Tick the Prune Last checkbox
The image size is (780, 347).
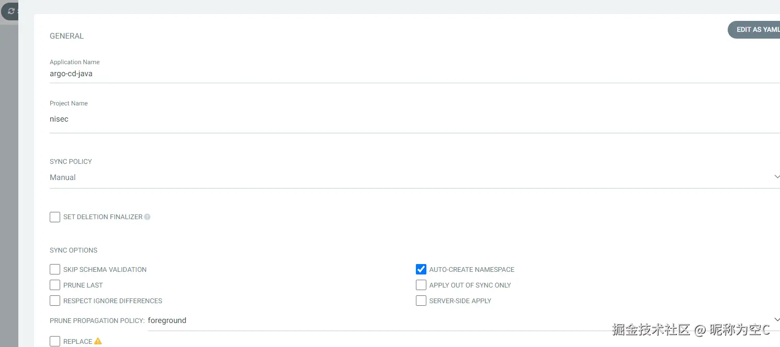(55, 285)
